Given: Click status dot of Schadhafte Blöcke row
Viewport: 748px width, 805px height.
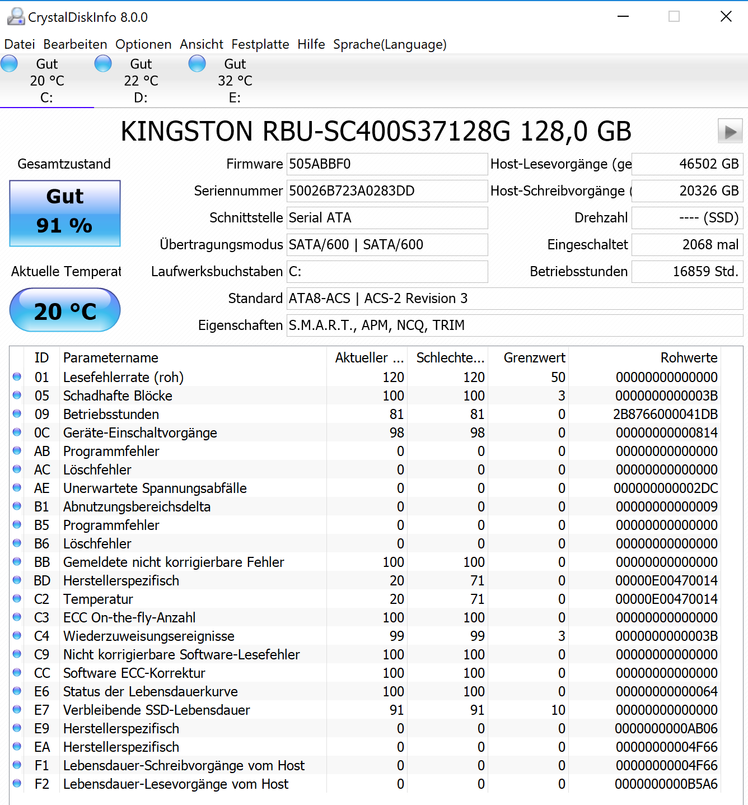Looking at the screenshot, I should click(x=17, y=395).
